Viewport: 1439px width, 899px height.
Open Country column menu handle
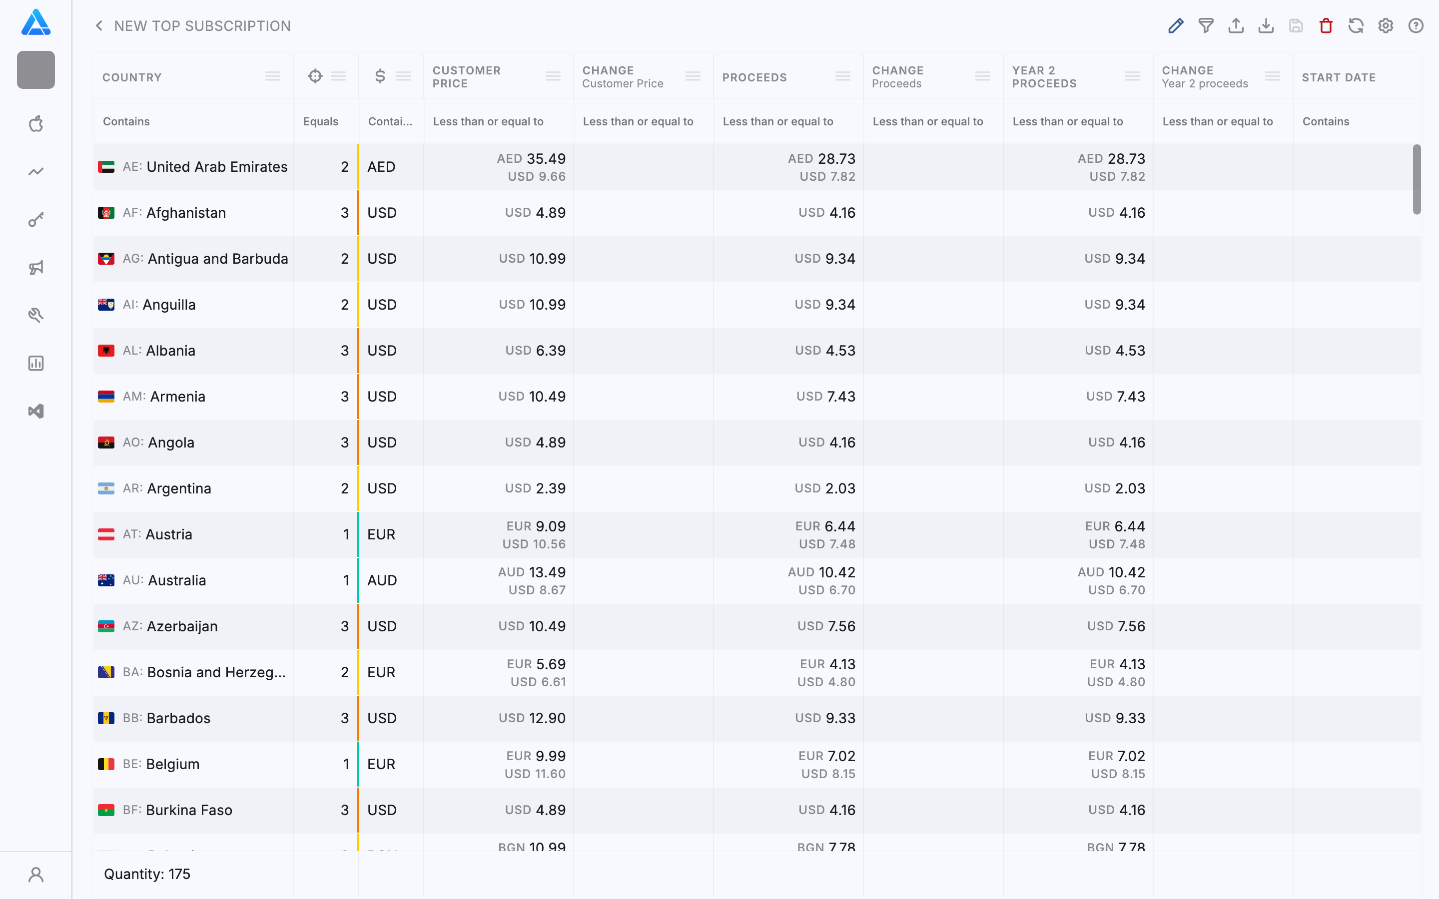pos(273,76)
